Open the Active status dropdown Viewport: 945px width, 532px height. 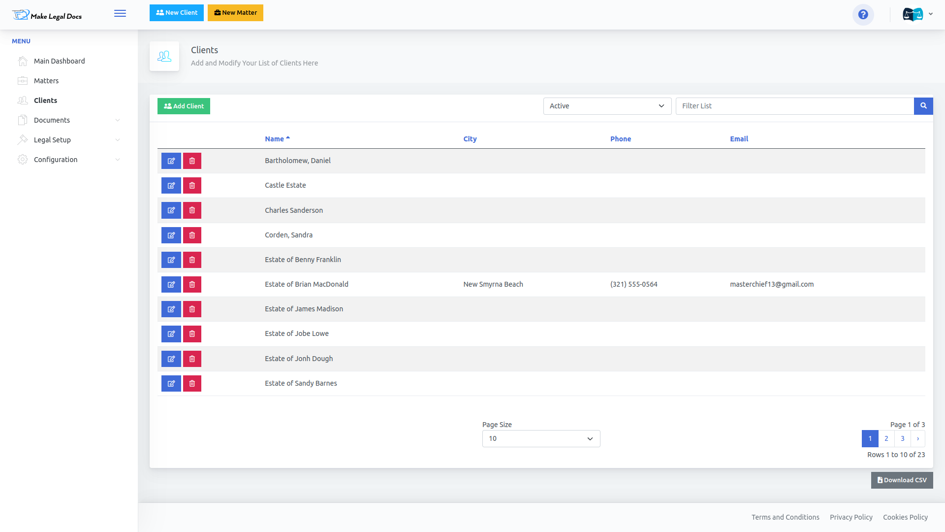point(607,106)
